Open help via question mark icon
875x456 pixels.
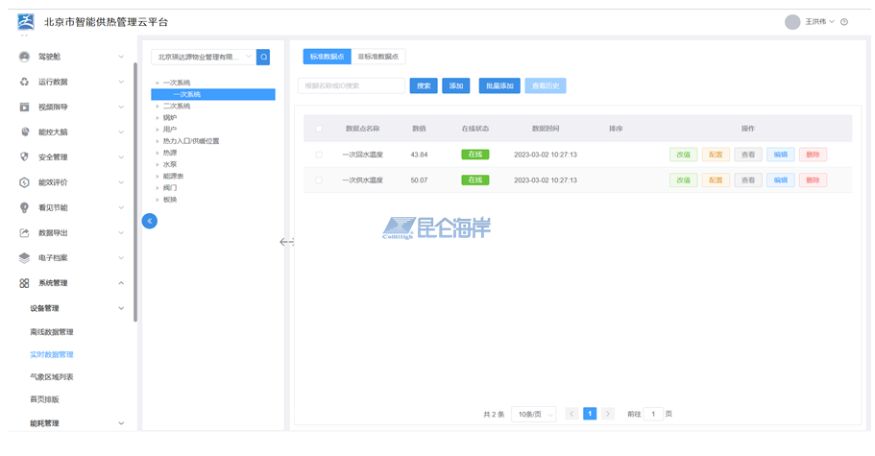click(x=844, y=22)
